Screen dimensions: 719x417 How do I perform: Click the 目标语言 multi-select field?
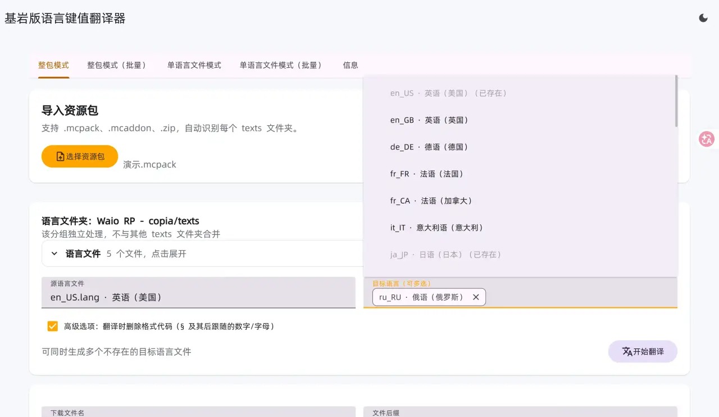click(520, 292)
